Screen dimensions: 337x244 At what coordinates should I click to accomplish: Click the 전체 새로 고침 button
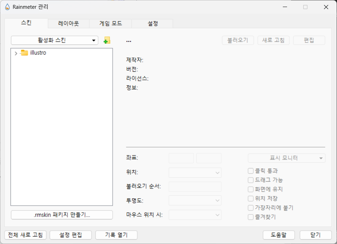coord(25,235)
